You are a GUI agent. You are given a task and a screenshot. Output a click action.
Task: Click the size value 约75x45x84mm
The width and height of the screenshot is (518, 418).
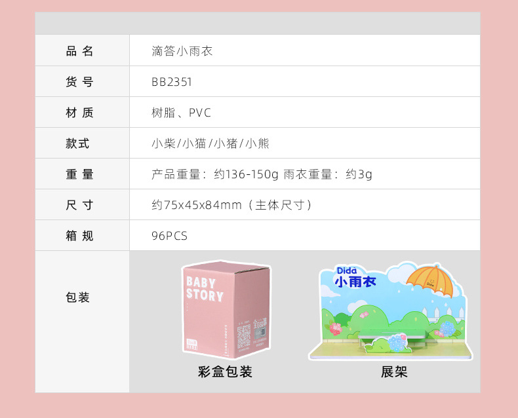(x=197, y=205)
